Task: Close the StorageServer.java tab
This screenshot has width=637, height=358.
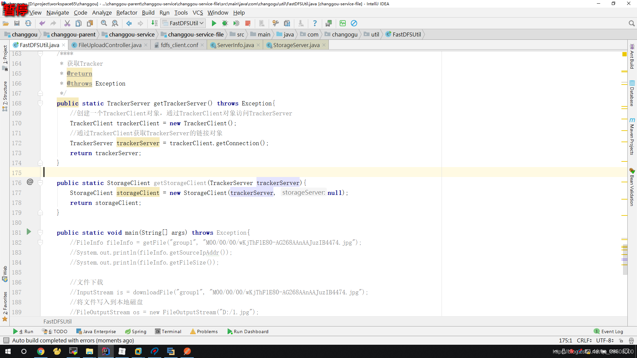Action: tap(324, 45)
